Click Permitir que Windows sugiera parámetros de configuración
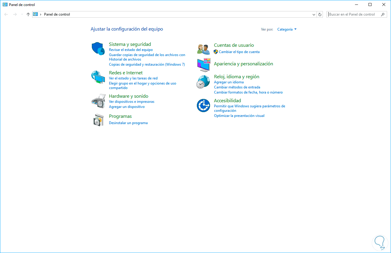391x253 pixels. pyautogui.click(x=250, y=108)
